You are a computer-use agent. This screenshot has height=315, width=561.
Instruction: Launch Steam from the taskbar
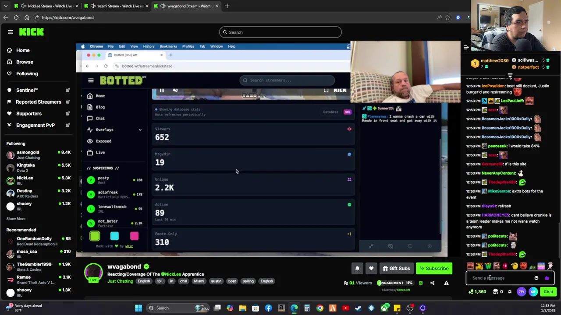pyautogui.click(x=359, y=308)
